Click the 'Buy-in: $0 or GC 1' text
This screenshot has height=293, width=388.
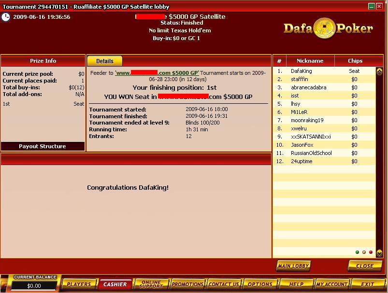(x=176, y=38)
